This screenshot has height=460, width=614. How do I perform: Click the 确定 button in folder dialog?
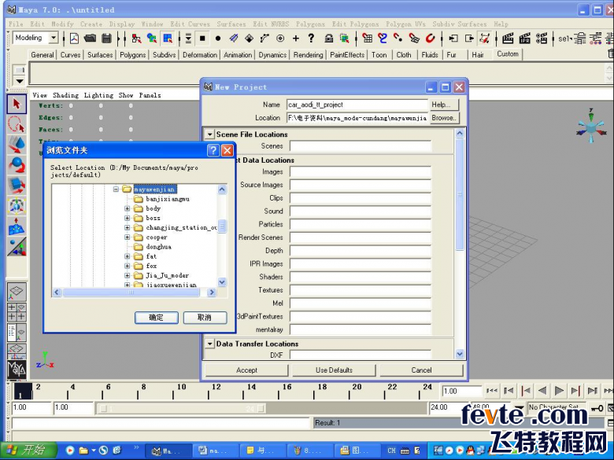(156, 318)
